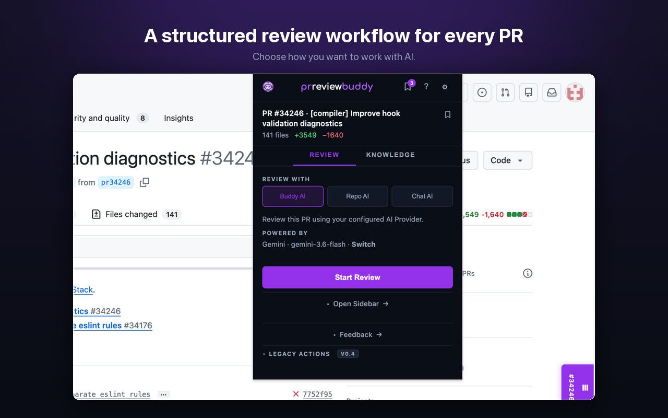Click Switch to change AI provider

363,244
